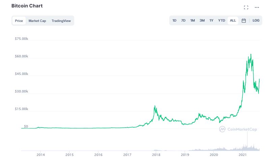Image resolution: width=265 pixels, height=161 pixels.
Task: Open the calendar date range picker
Action: coord(243,21)
